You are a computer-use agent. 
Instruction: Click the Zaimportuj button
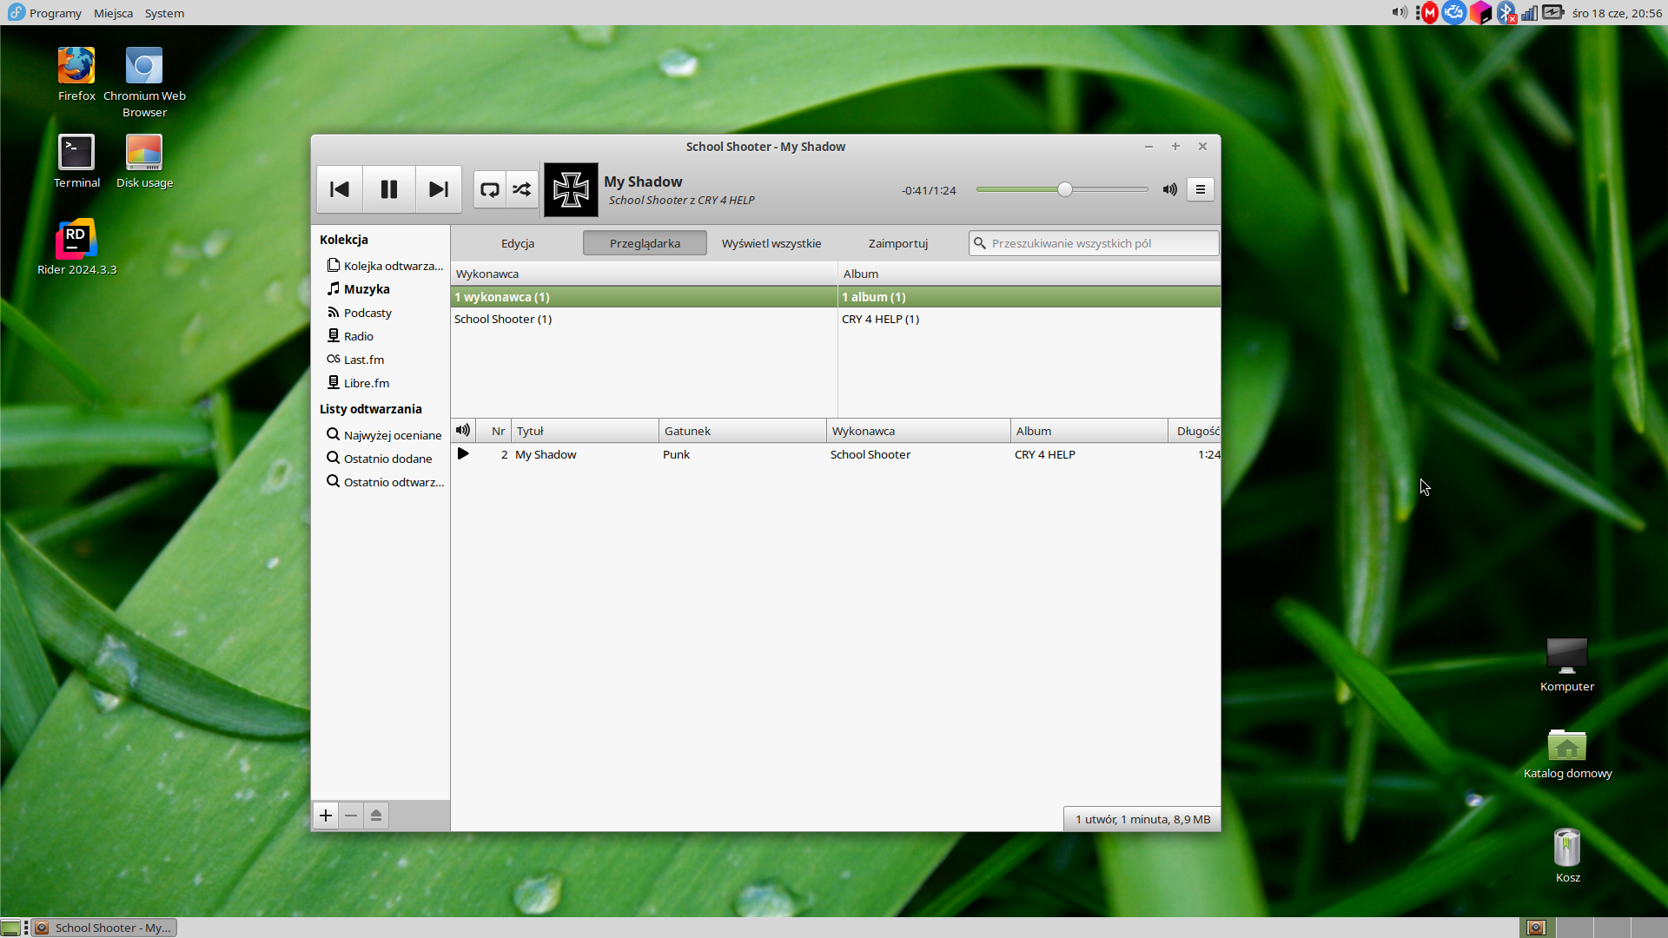pos(898,243)
